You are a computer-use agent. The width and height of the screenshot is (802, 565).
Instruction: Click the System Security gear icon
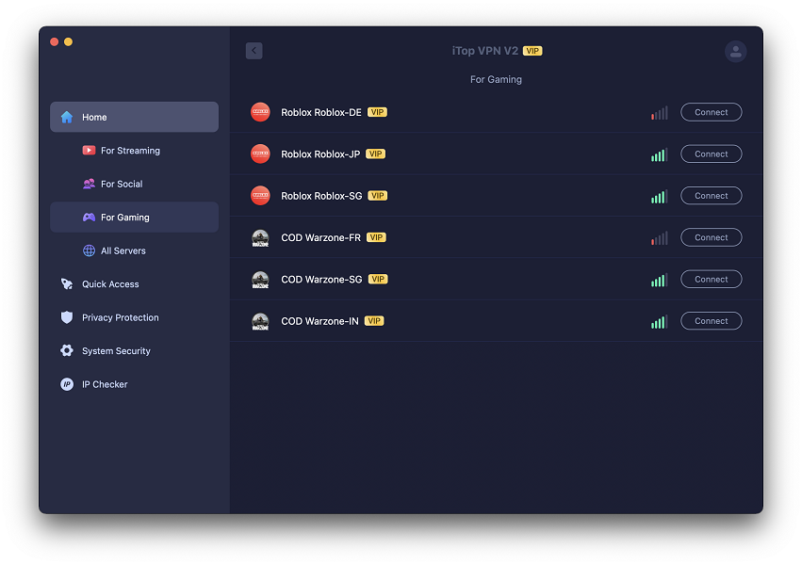pyautogui.click(x=66, y=351)
